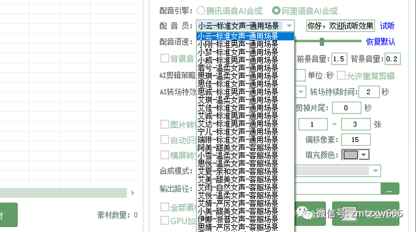Tick the 横屏转 checkbox

coord(165,155)
